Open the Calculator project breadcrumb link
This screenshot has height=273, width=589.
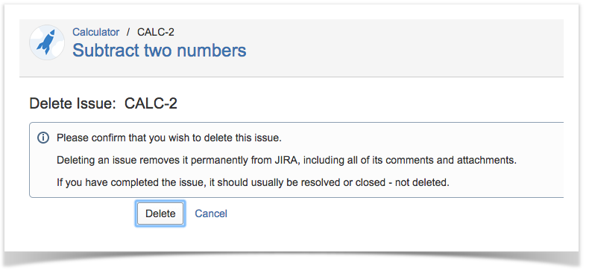[x=95, y=32]
